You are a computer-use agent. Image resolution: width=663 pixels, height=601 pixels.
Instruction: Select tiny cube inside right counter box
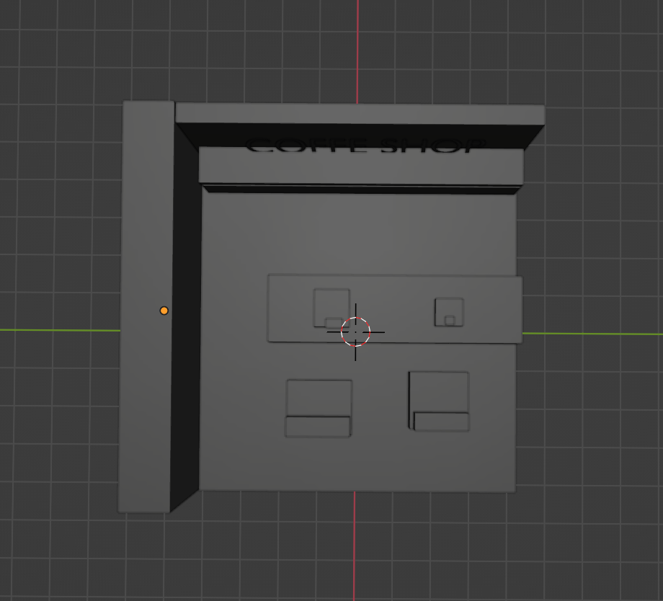[450, 321]
